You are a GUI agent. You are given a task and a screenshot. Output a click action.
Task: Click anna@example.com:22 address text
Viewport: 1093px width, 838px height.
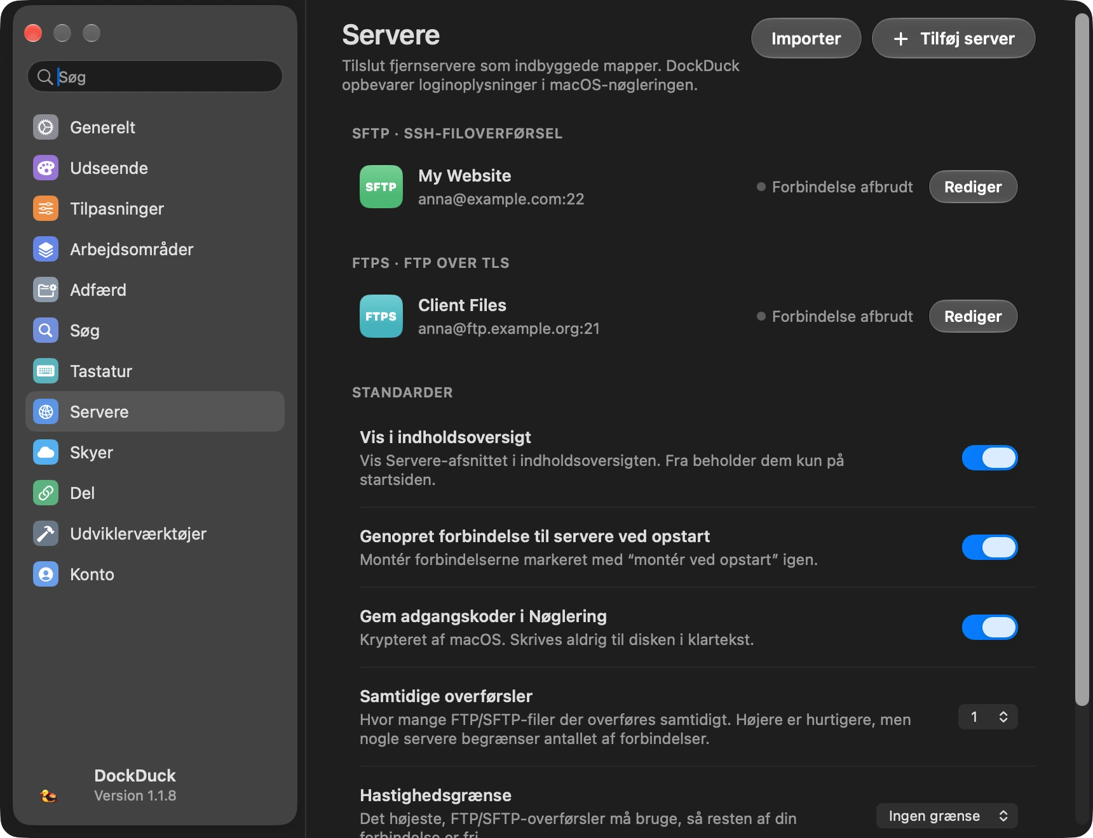click(501, 199)
